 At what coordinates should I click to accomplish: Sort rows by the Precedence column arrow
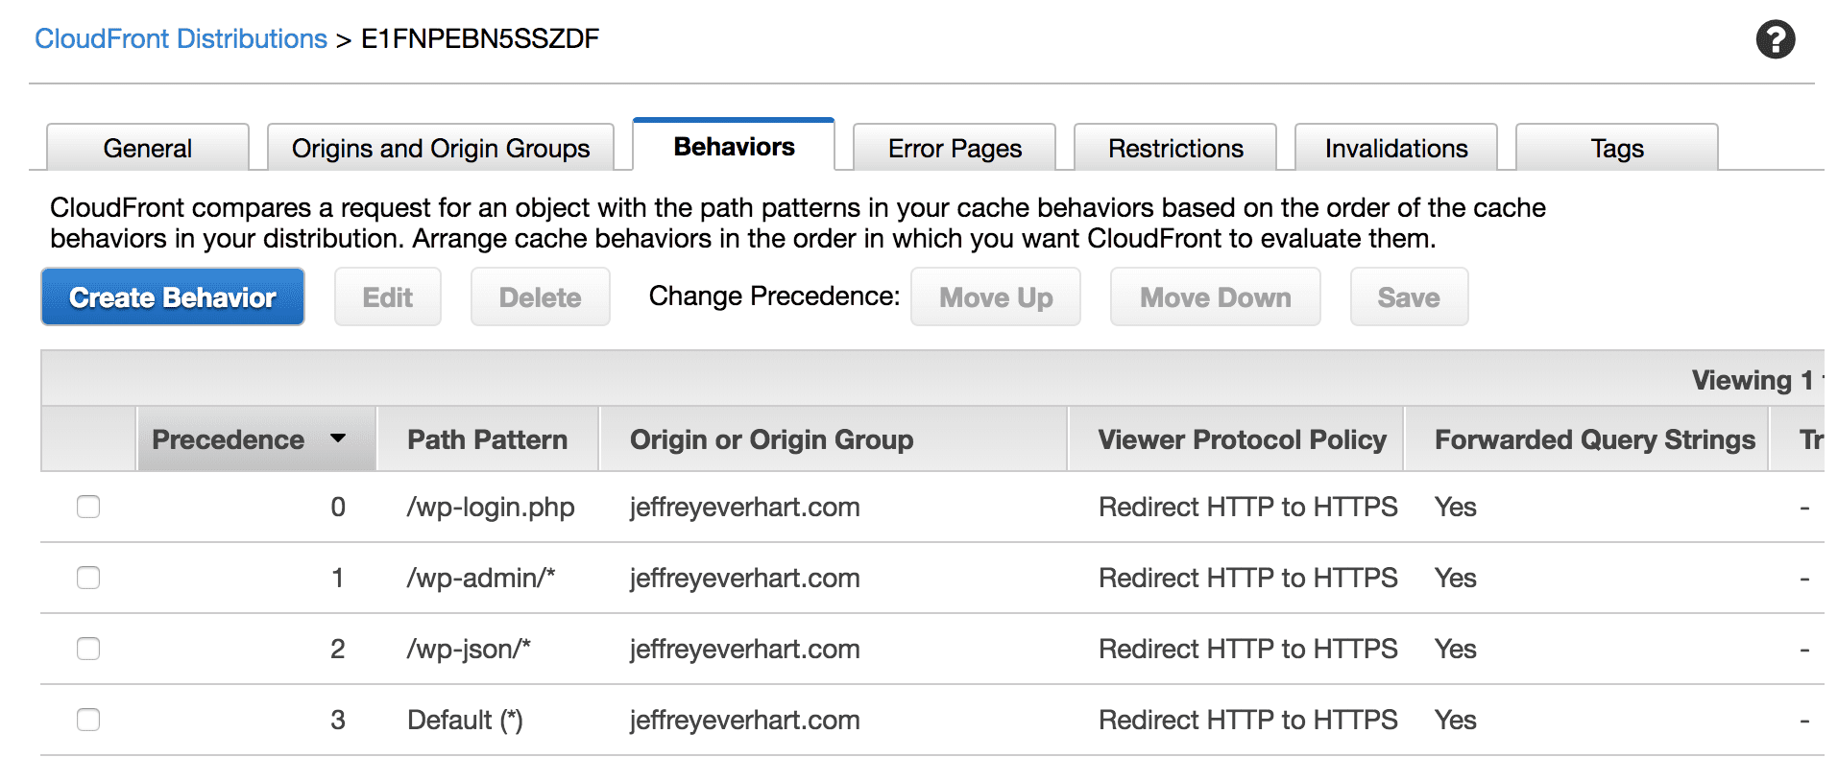coord(338,438)
